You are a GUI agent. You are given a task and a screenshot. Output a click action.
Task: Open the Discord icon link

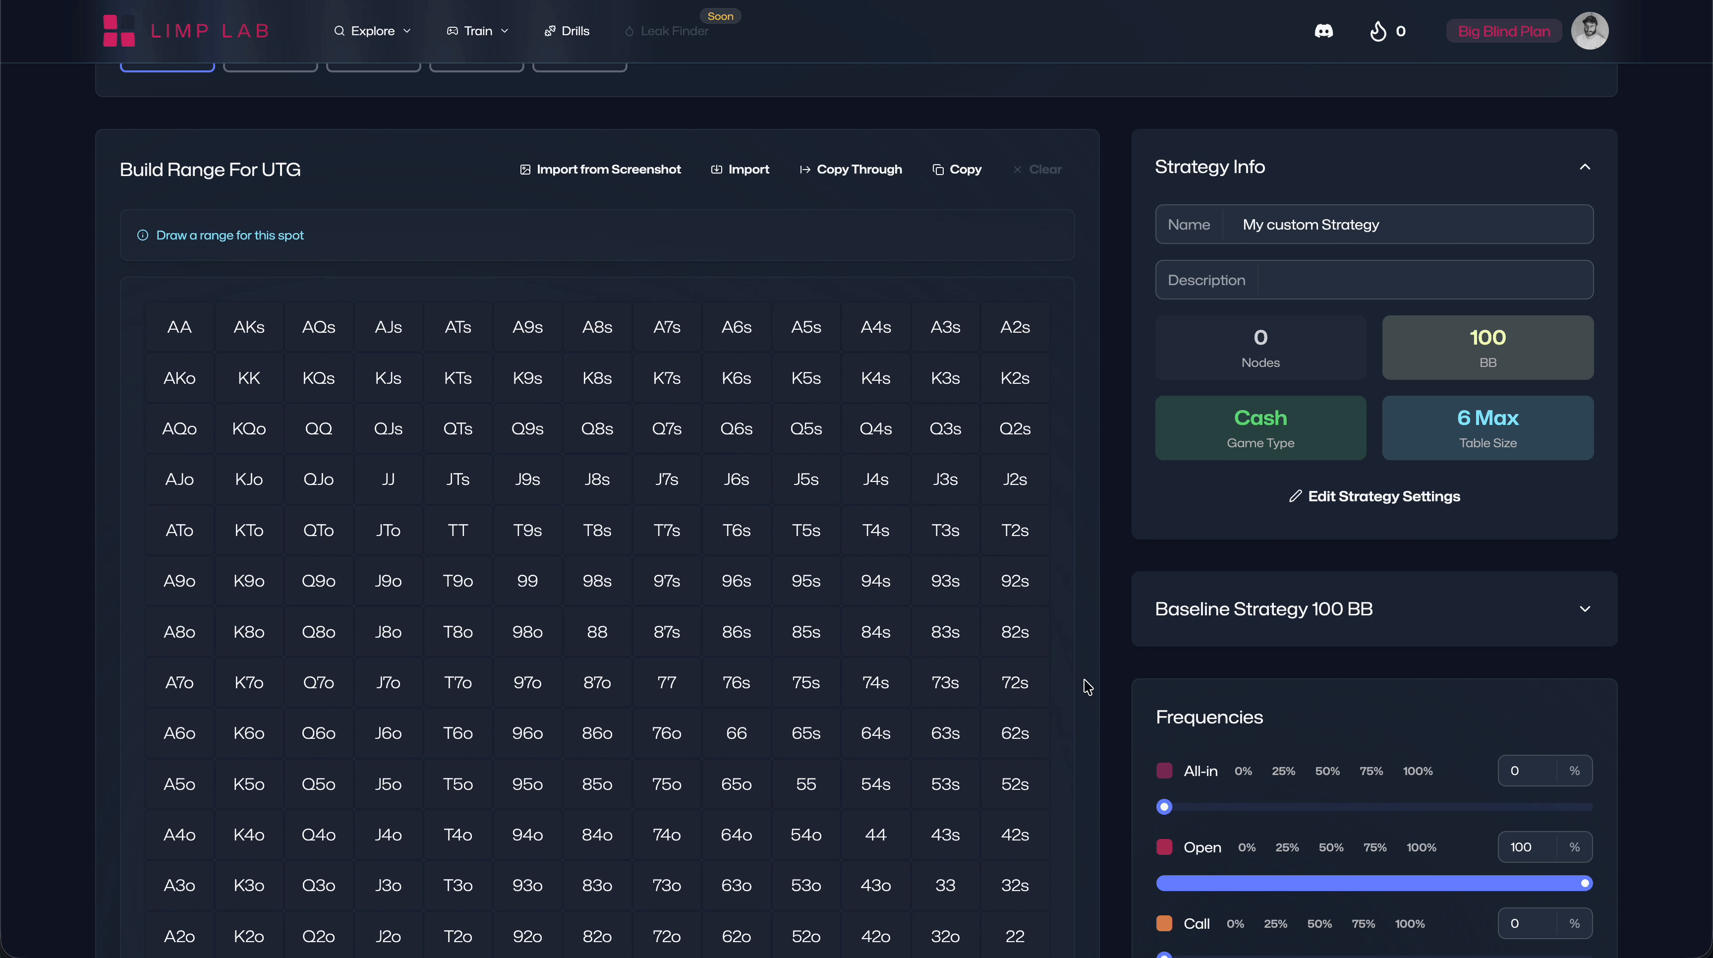[x=1323, y=31]
